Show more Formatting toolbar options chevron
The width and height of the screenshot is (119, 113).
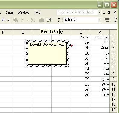pyautogui.click(x=116, y=20)
